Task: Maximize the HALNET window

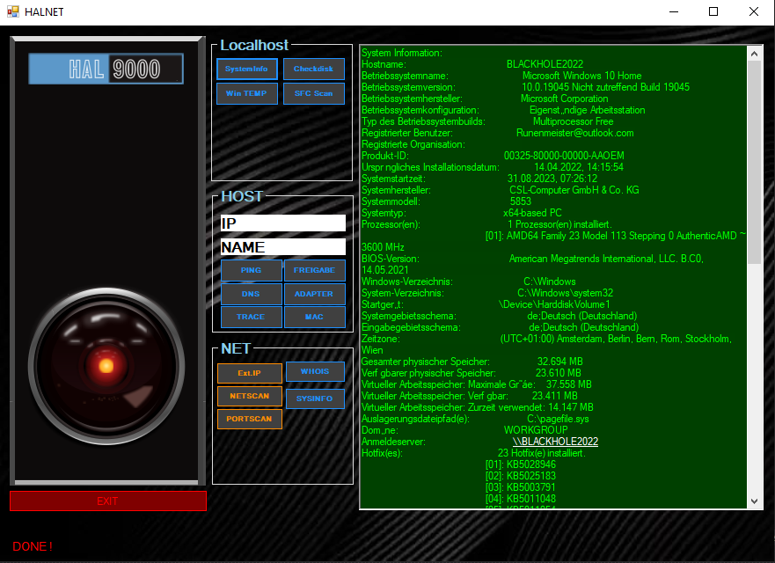Action: point(713,11)
